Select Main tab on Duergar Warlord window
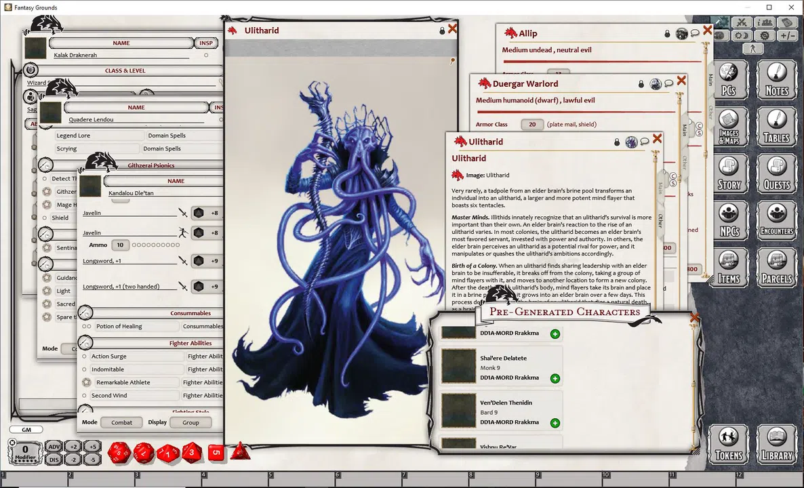This screenshot has width=804, height=488. coord(684,129)
